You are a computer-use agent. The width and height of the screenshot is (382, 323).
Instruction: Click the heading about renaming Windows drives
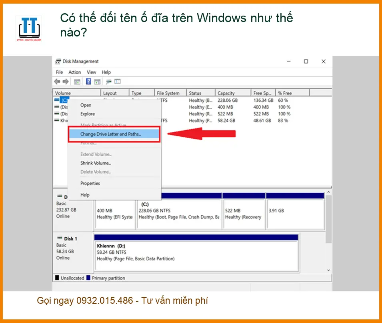pos(176,25)
